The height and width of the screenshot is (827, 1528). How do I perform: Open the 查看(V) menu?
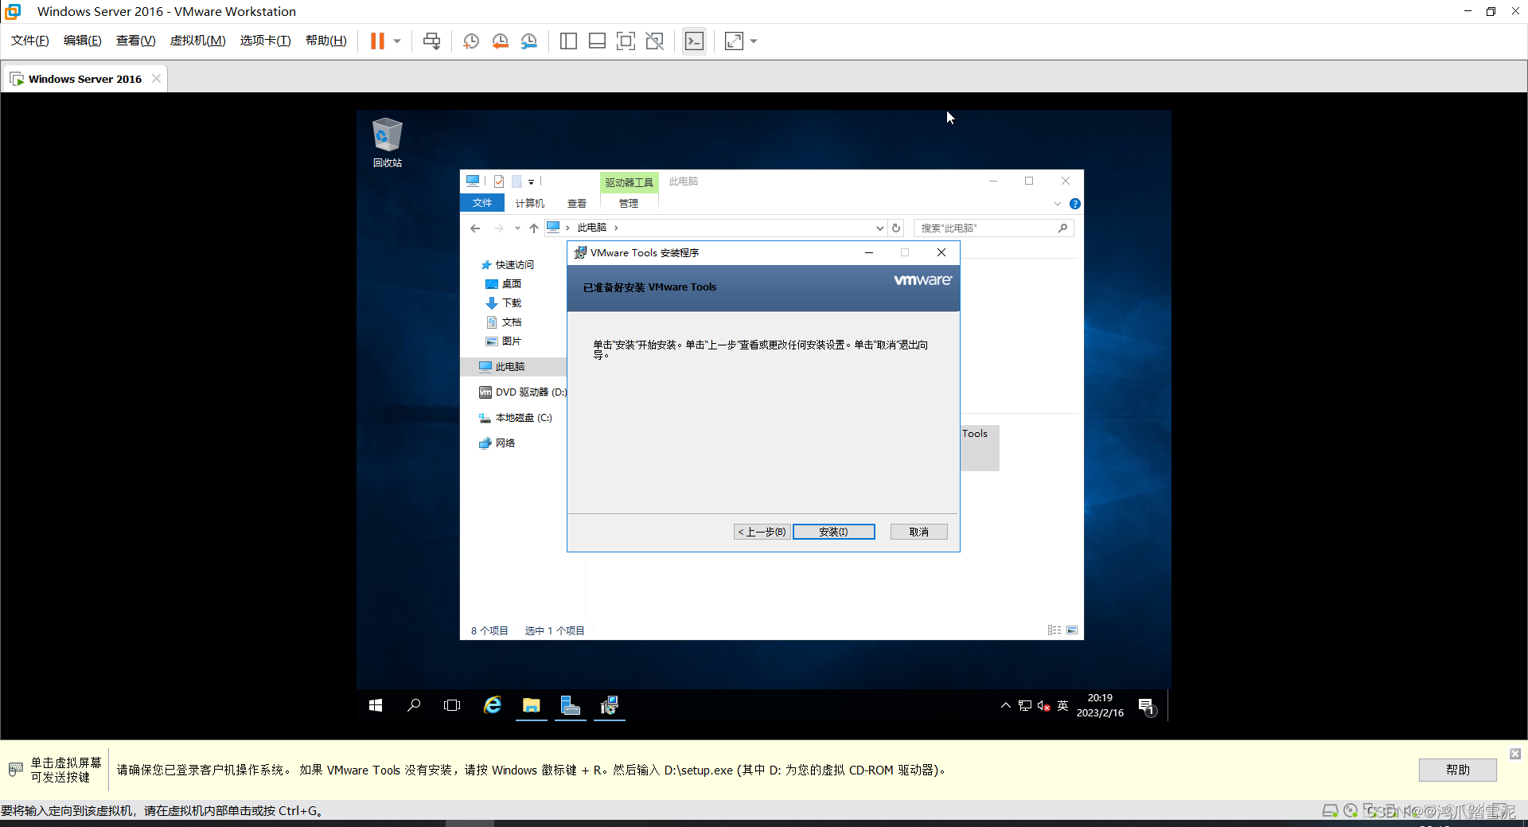135,41
